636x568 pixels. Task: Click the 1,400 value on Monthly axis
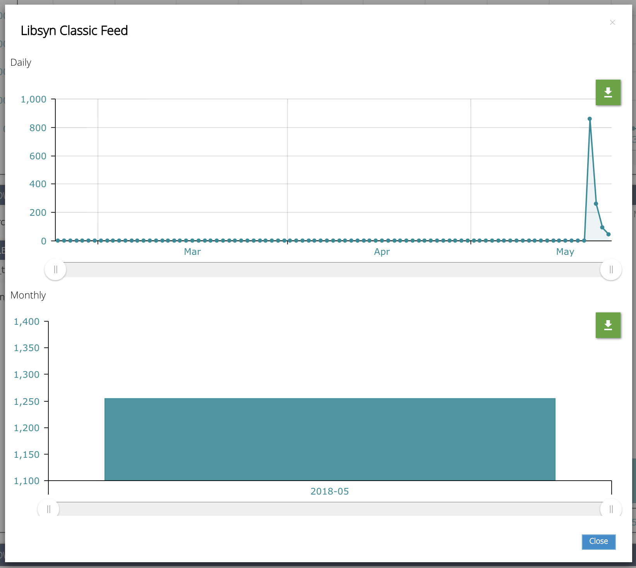click(x=27, y=322)
